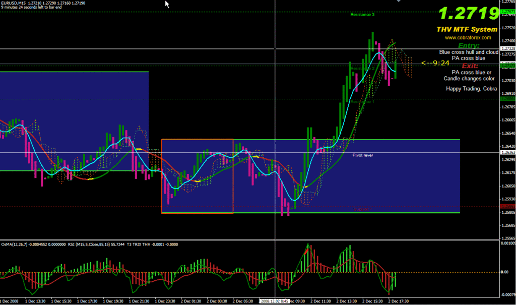Click the 1.26175 price axis value
This screenshot has height=305, width=516.
pyautogui.click(x=508, y=173)
